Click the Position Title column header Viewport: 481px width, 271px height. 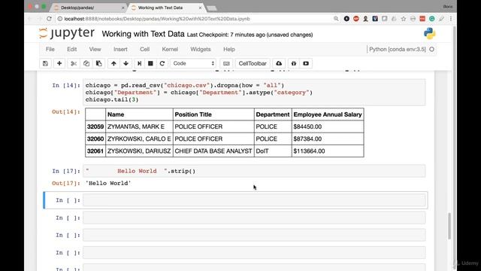click(x=213, y=114)
